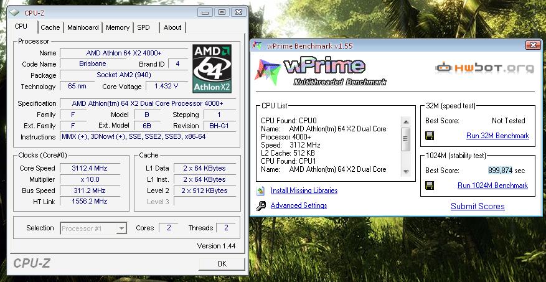Click Submit Scores link
Image resolution: width=546 pixels, height=282 pixels.
478,206
